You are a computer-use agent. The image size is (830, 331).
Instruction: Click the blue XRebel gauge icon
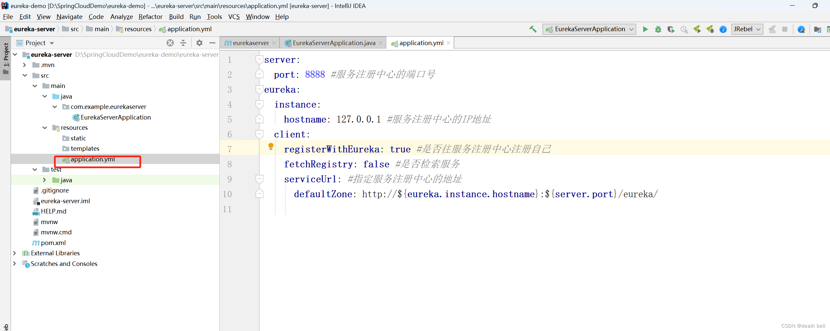(723, 29)
